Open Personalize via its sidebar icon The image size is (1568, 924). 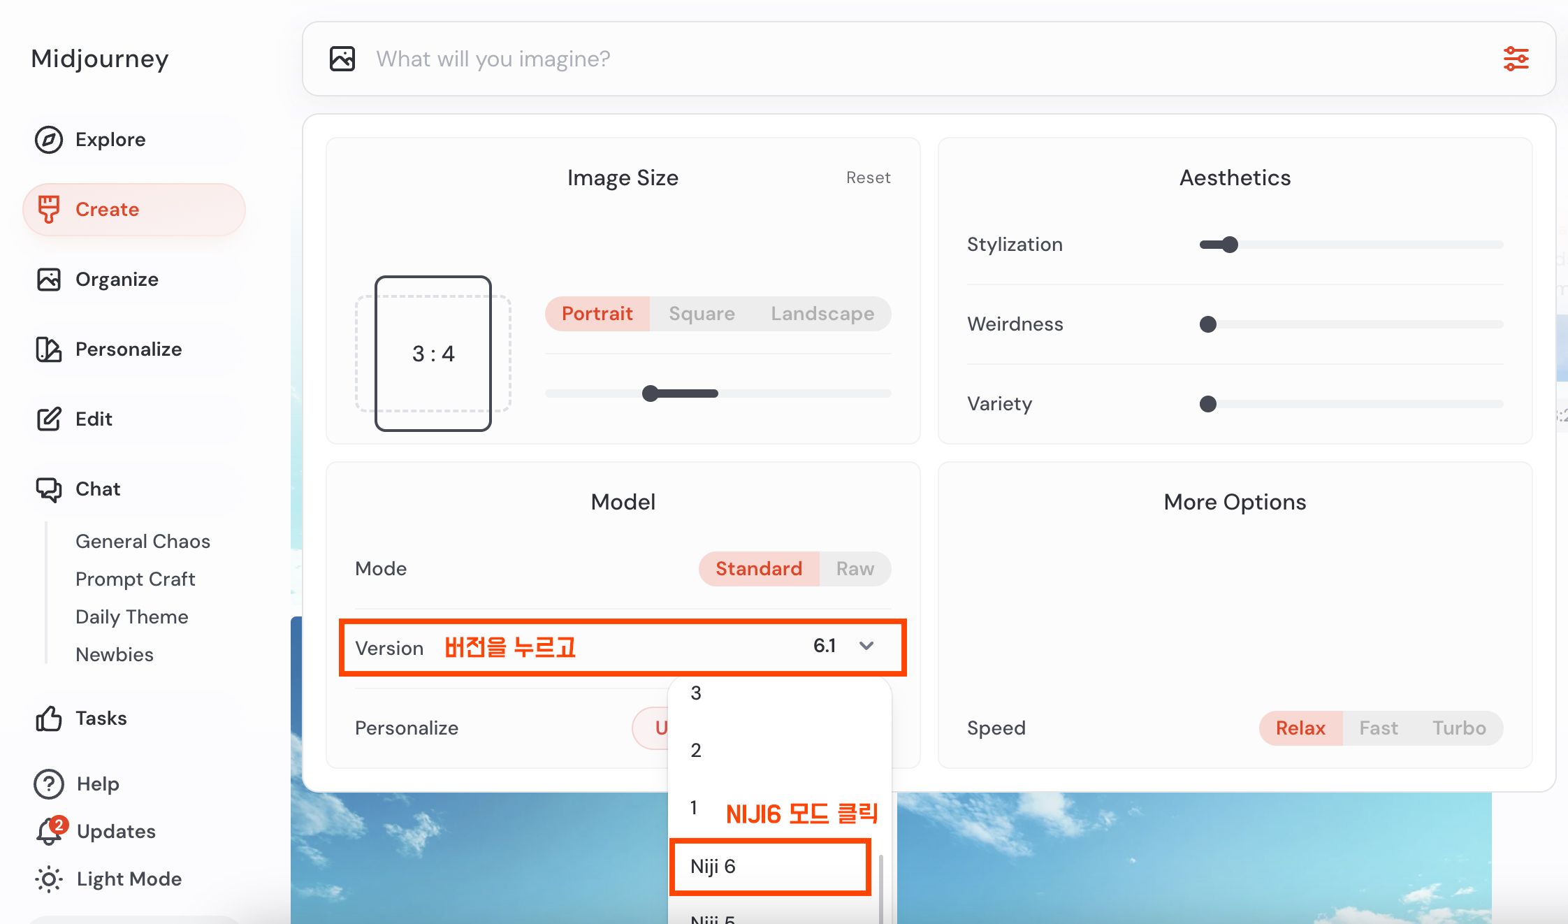[x=49, y=349]
